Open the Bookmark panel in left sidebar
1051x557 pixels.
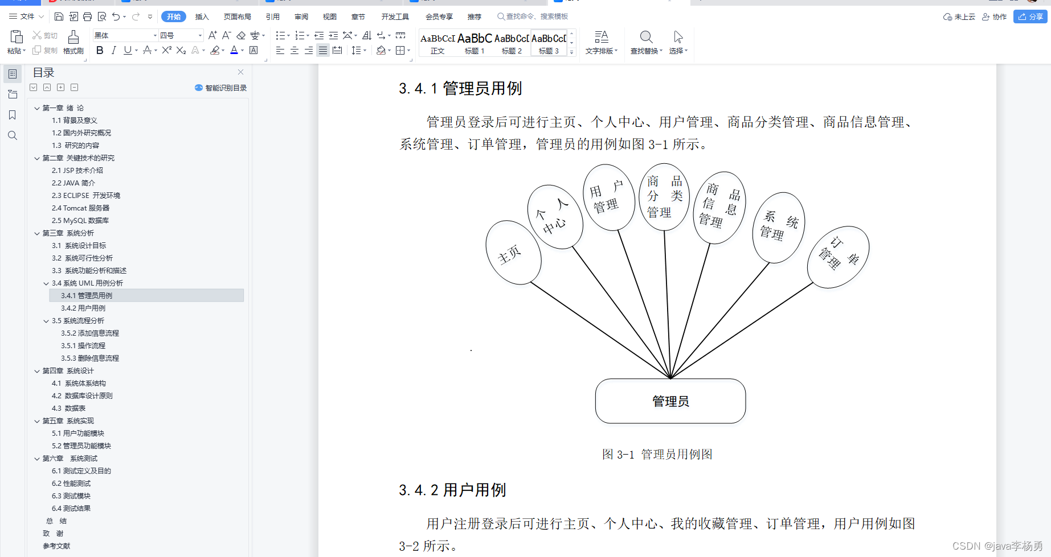click(x=13, y=115)
